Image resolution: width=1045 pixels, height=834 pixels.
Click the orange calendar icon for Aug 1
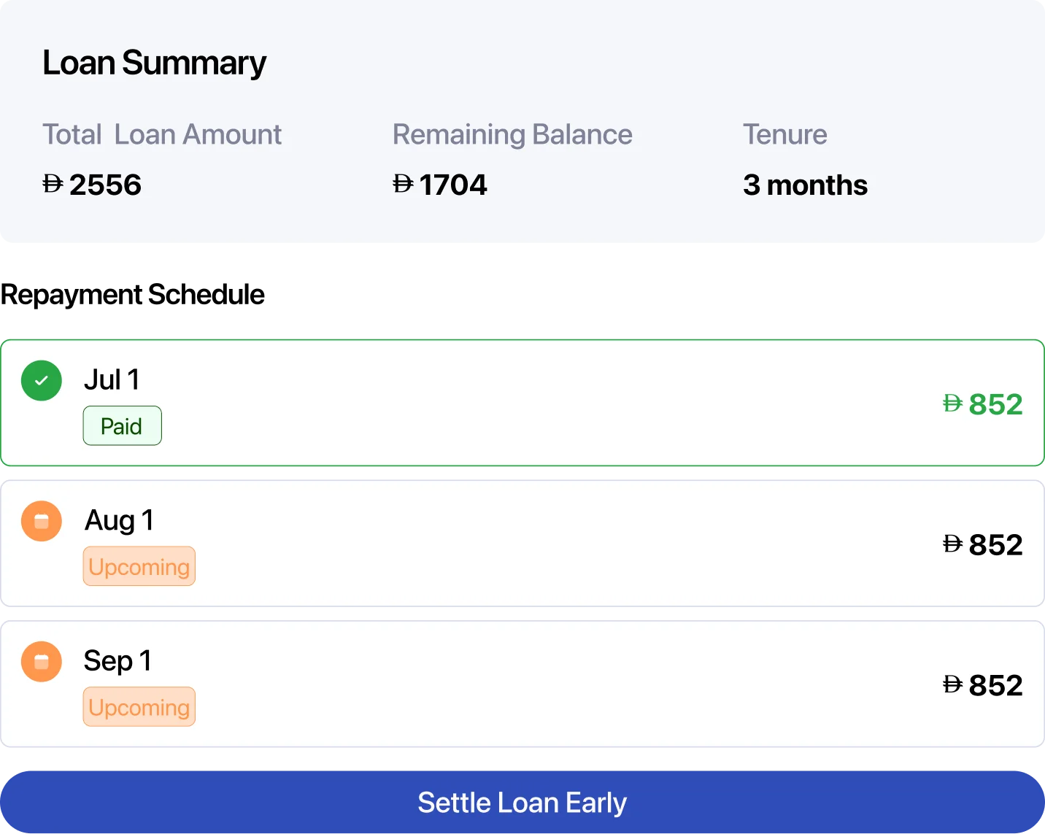click(42, 521)
